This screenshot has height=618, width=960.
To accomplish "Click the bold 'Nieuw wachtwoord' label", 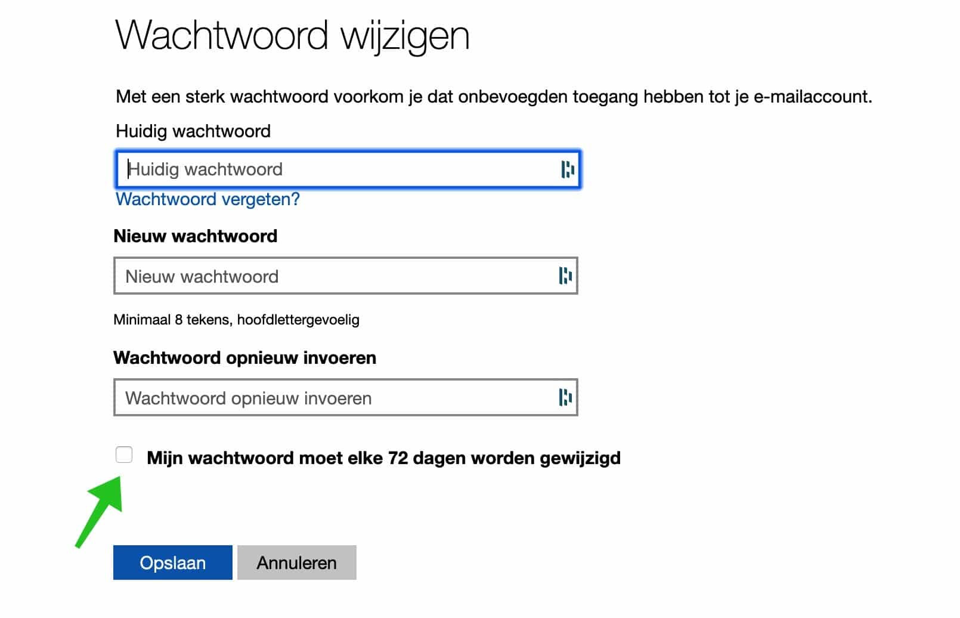I will point(196,236).
